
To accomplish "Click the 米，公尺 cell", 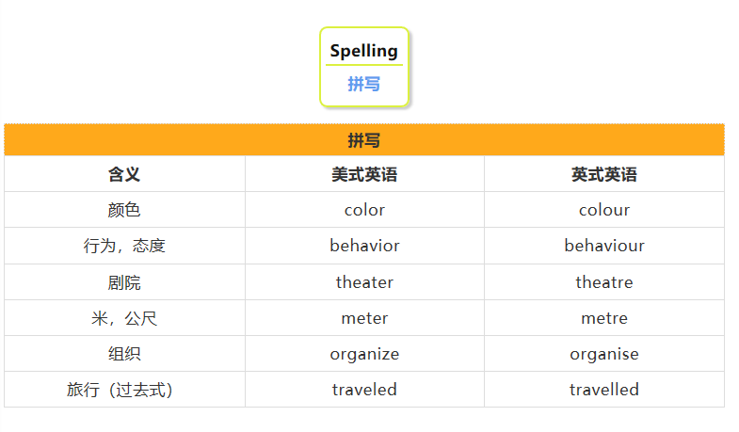I will [124, 318].
